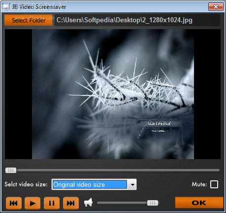
Task: Click the video seek slider thumb
Action: click(x=11, y=170)
